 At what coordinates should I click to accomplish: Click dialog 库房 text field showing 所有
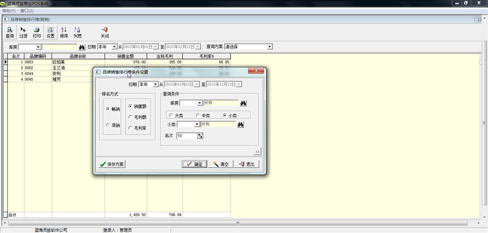pyautogui.click(x=221, y=103)
